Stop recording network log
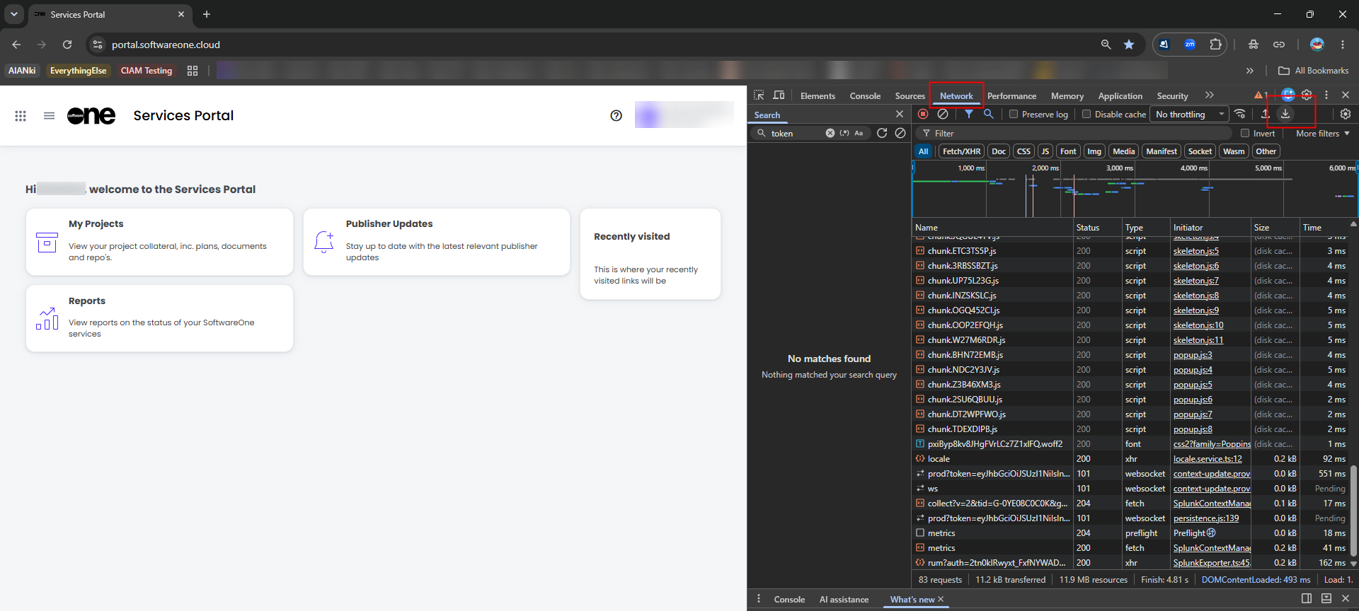This screenshot has width=1359, height=611. tap(923, 114)
